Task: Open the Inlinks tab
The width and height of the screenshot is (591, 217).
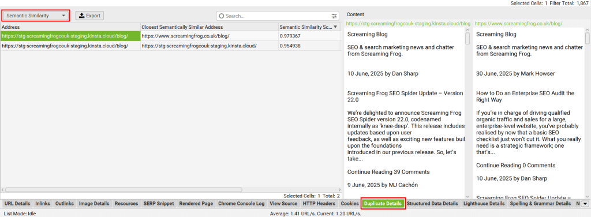Action: [x=43, y=204]
